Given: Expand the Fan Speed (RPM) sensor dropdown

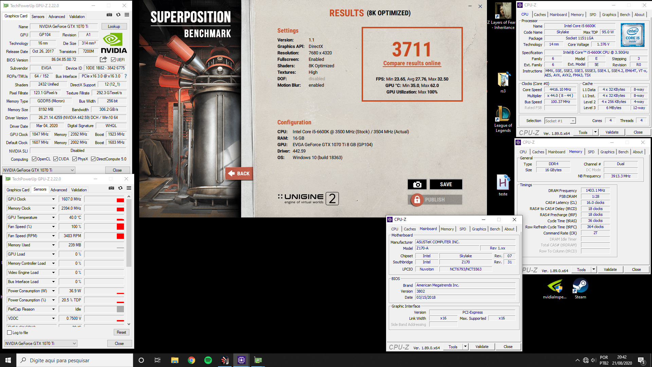Looking at the screenshot, I should click(53, 236).
